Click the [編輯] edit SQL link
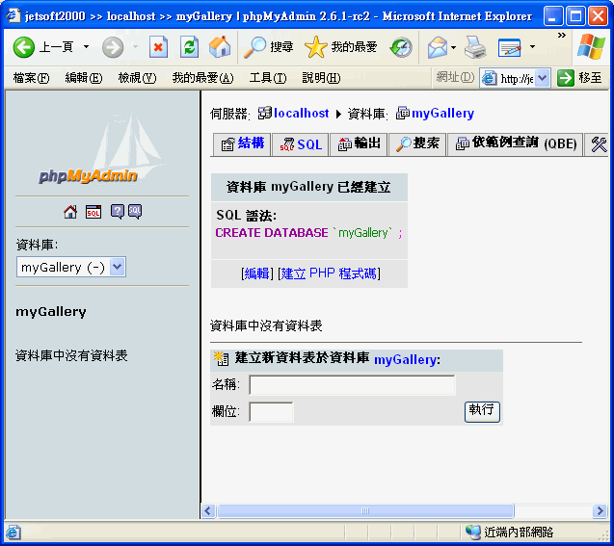Image resolution: width=614 pixels, height=546 pixels. tap(256, 273)
